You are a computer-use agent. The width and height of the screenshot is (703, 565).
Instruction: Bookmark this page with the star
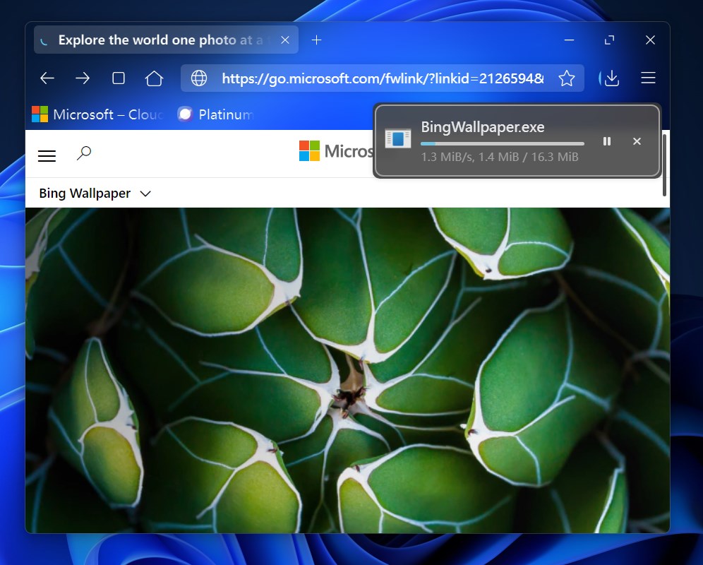[567, 78]
